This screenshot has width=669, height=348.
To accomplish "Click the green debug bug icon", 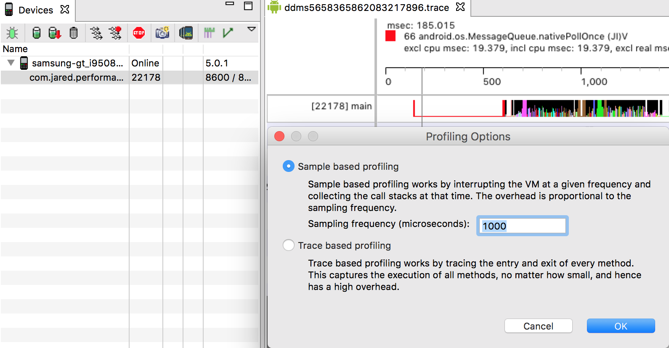I will pos(12,33).
